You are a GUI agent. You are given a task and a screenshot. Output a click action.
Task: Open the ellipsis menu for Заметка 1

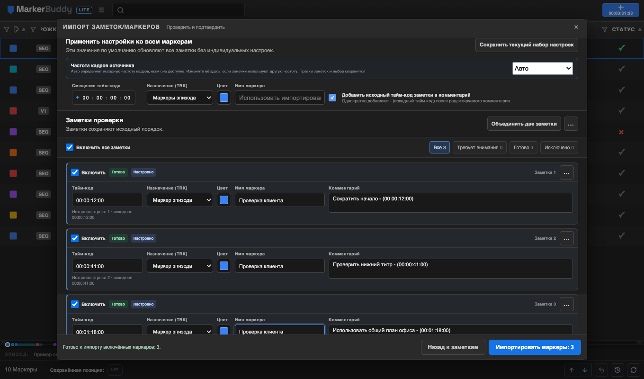(567, 172)
